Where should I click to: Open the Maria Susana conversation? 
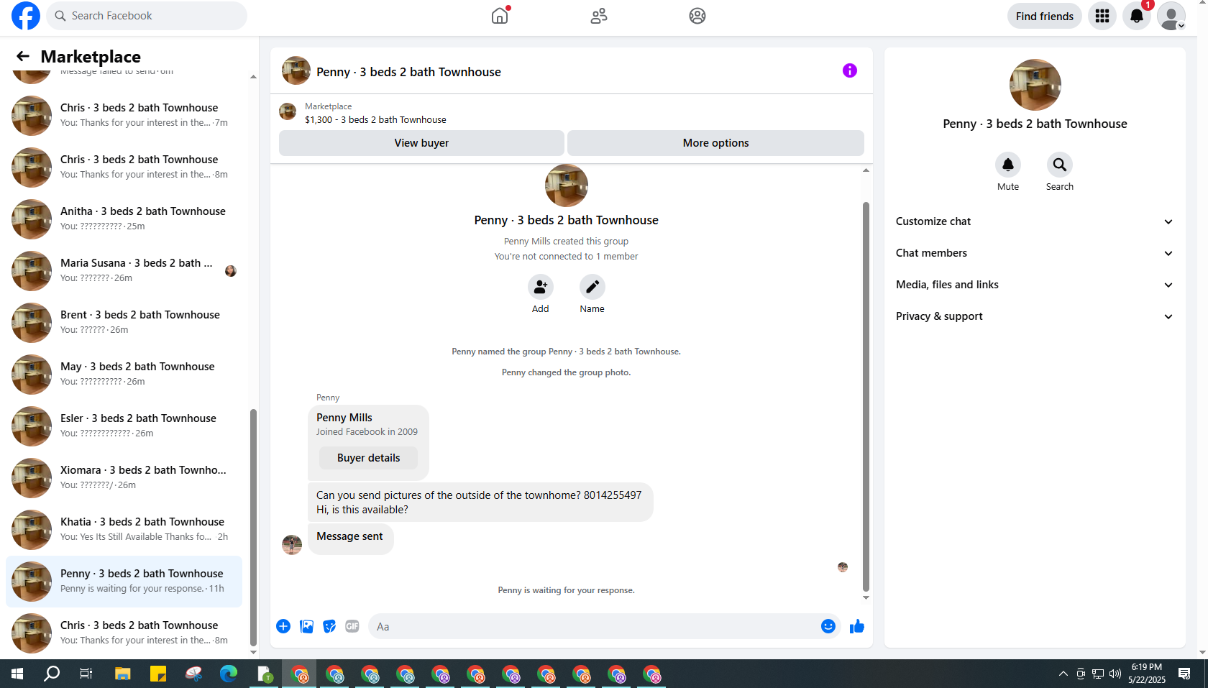coord(124,270)
